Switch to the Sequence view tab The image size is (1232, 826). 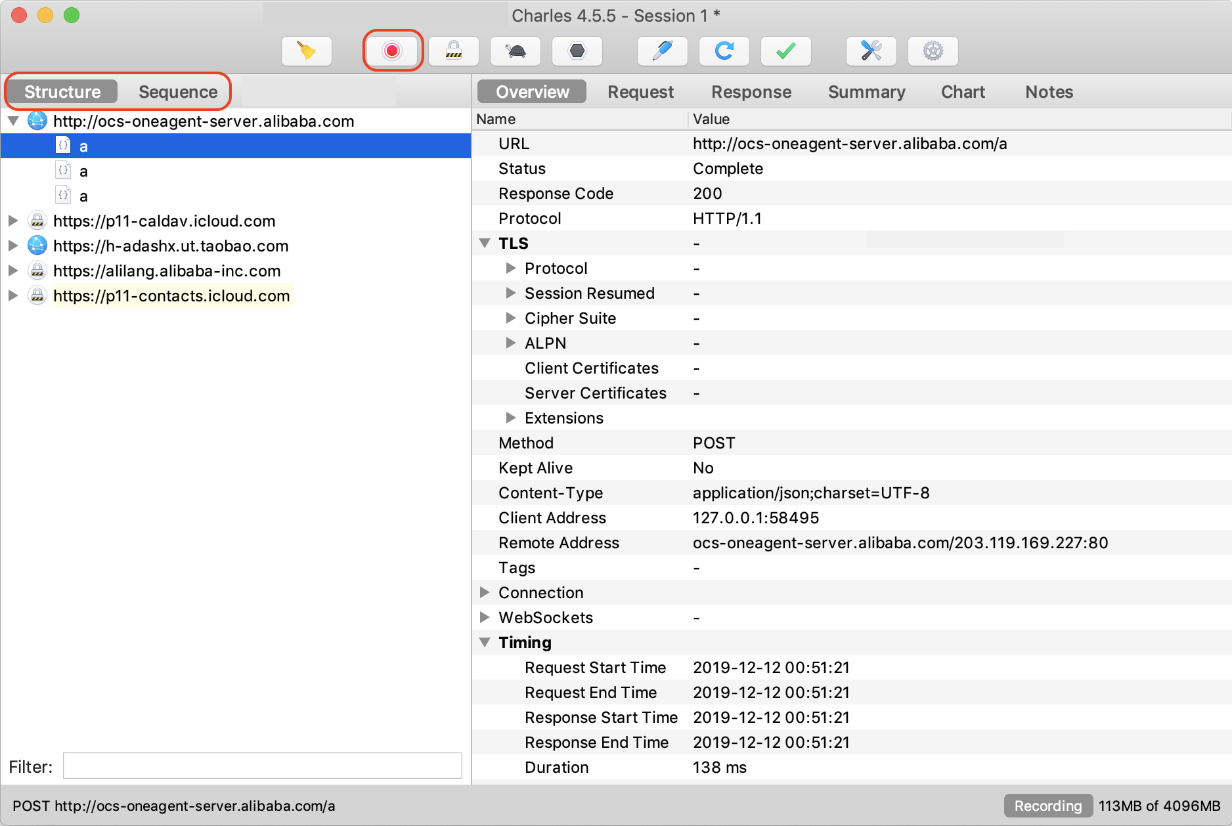coord(178,92)
